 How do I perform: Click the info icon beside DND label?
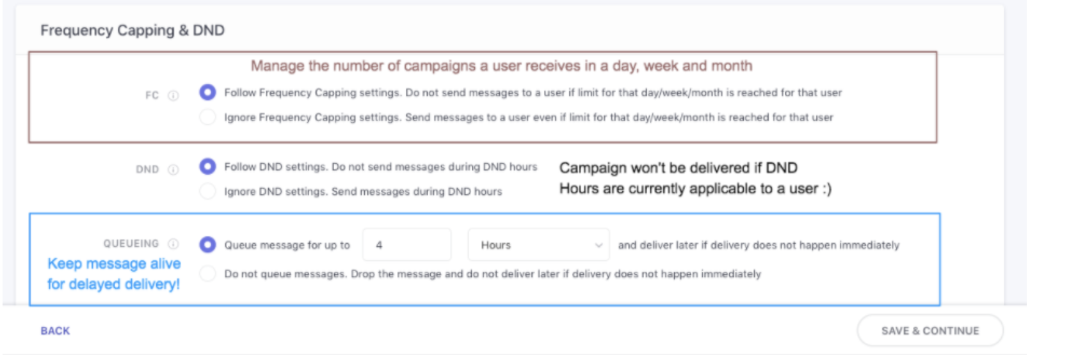173,169
